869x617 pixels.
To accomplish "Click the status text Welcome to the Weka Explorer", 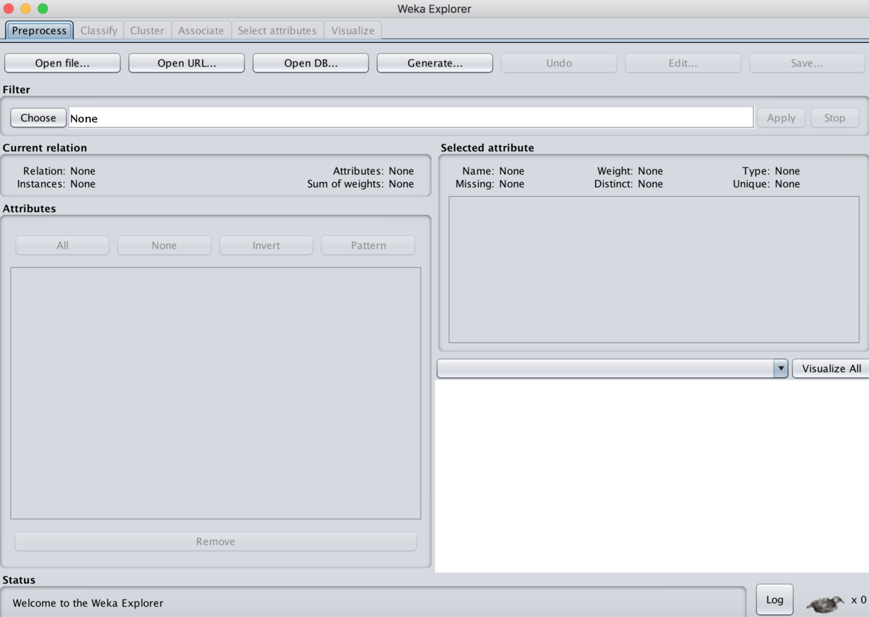I will [88, 603].
